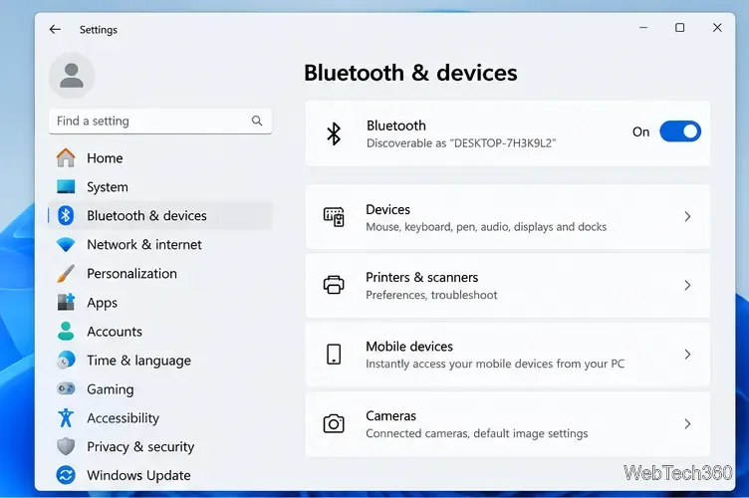This screenshot has width=749, height=498.
Task: Open Apps settings category
Action: pos(160,302)
